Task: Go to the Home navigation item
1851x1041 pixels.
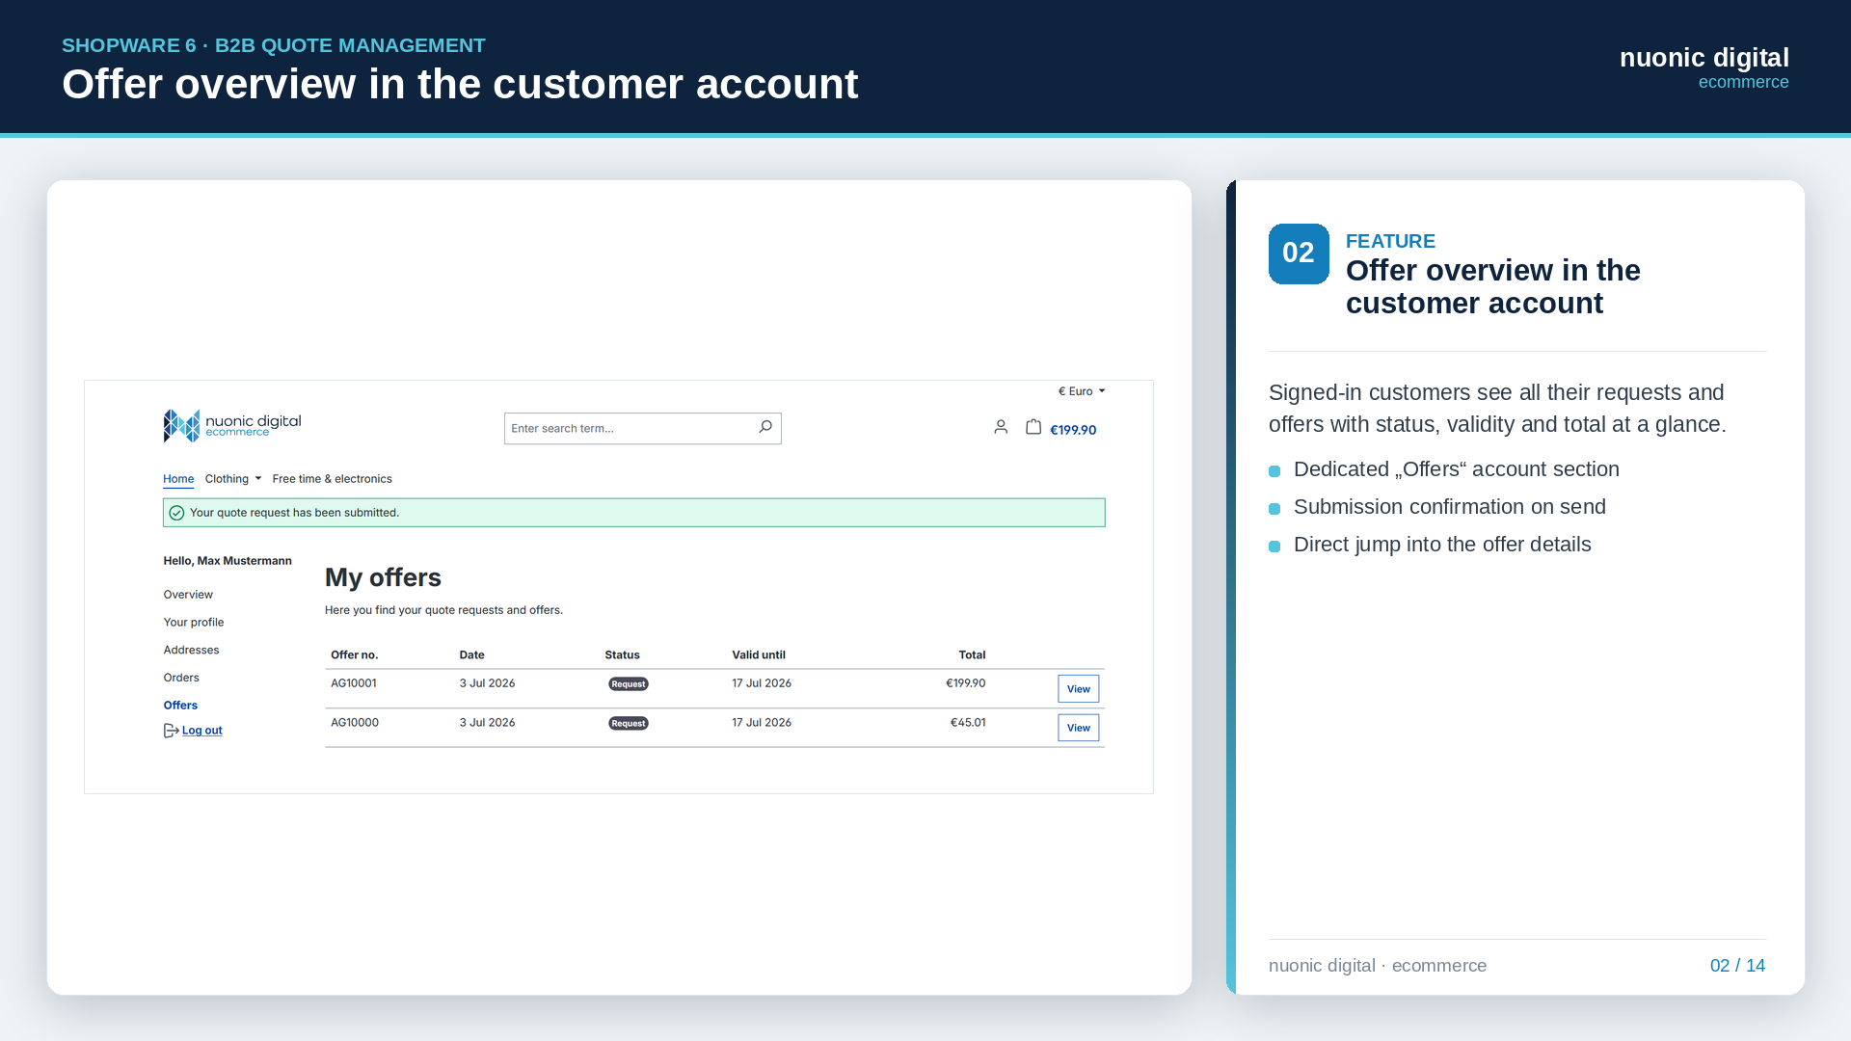Action: click(178, 479)
